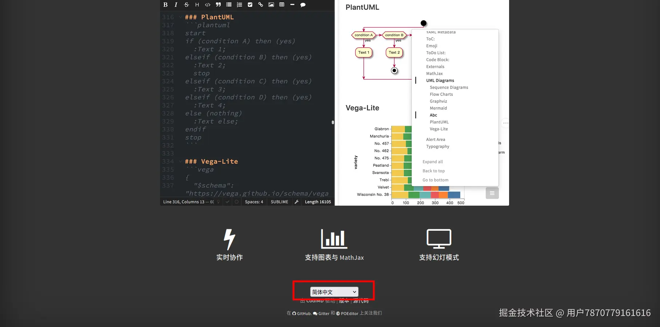Go to Mermaid section

click(439, 108)
